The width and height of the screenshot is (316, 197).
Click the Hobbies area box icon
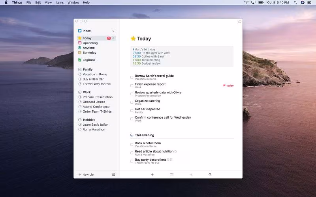(80, 120)
